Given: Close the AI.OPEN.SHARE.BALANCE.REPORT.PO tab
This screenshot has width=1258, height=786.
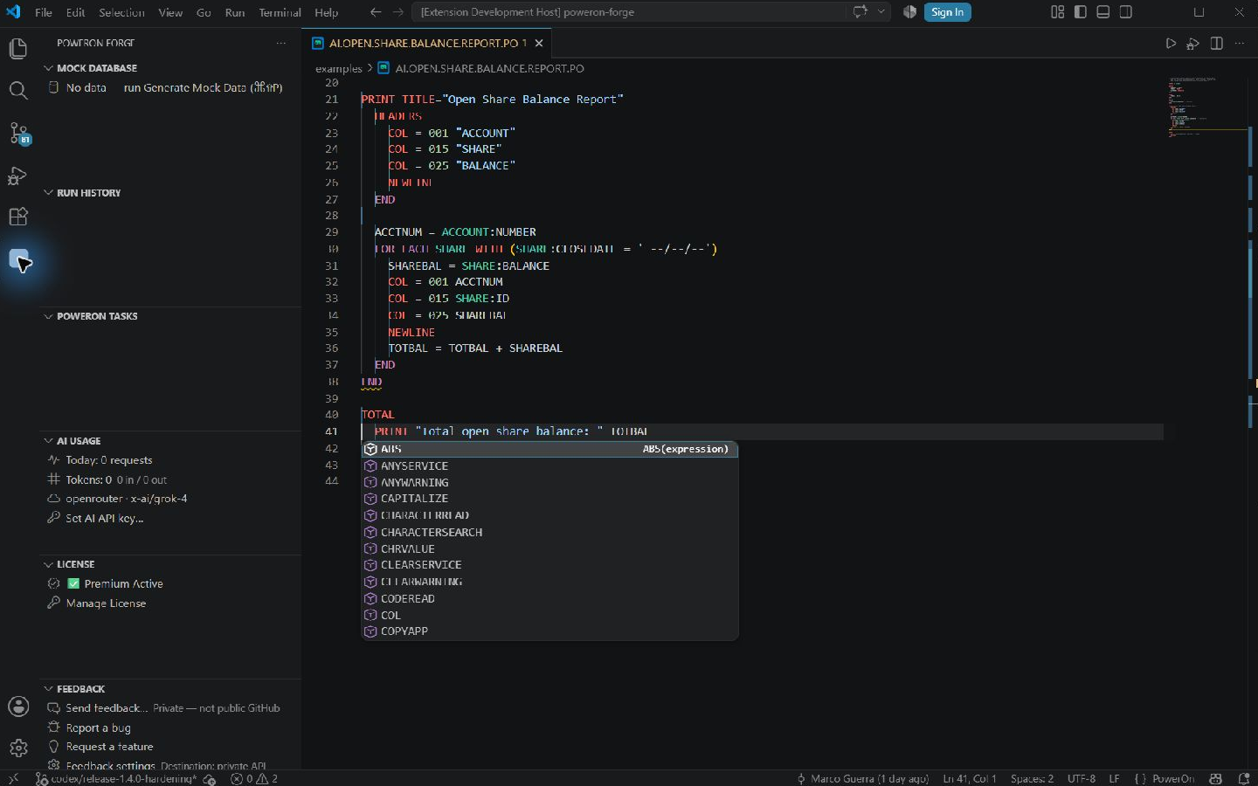Looking at the screenshot, I should coord(539,43).
